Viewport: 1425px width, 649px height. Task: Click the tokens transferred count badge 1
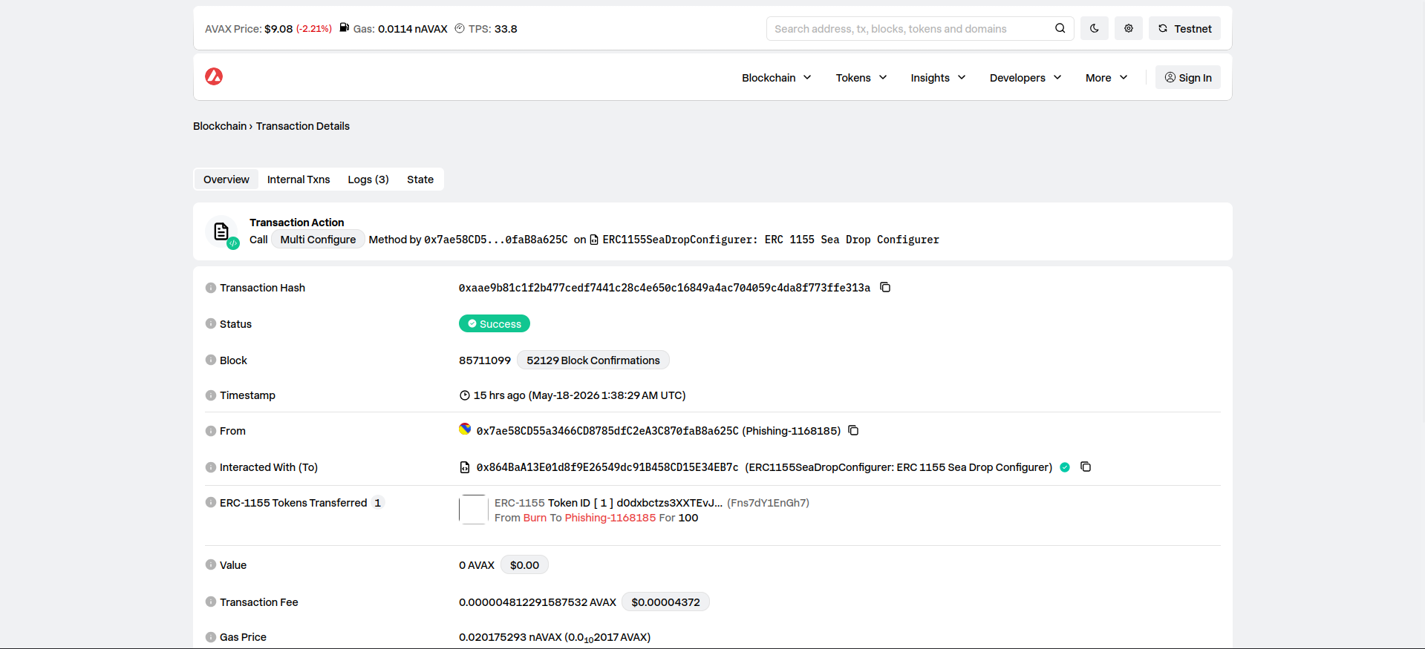[x=378, y=503]
